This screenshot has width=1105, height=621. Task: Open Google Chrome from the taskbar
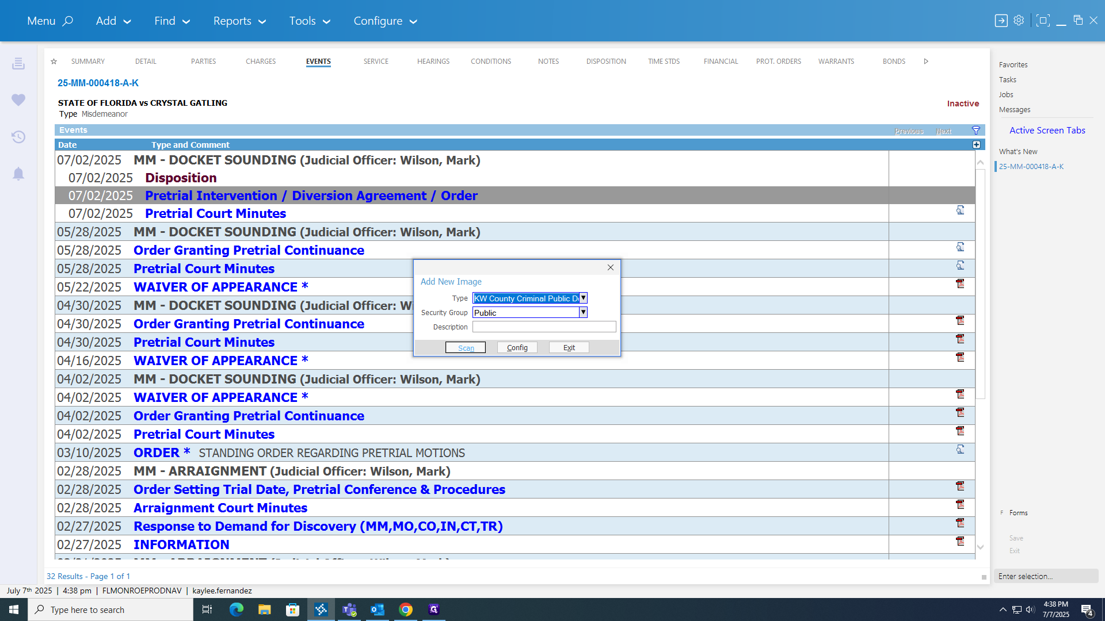click(406, 609)
